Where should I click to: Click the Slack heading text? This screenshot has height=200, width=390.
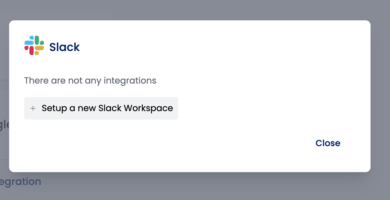(x=64, y=47)
